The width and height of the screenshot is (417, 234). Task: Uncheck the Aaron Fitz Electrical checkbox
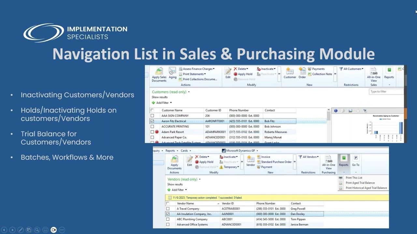coord(152,121)
